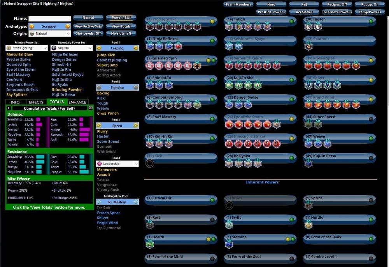The image size is (389, 267).
Task: Switch to the ENHANCE tab
Action: pyautogui.click(x=77, y=102)
